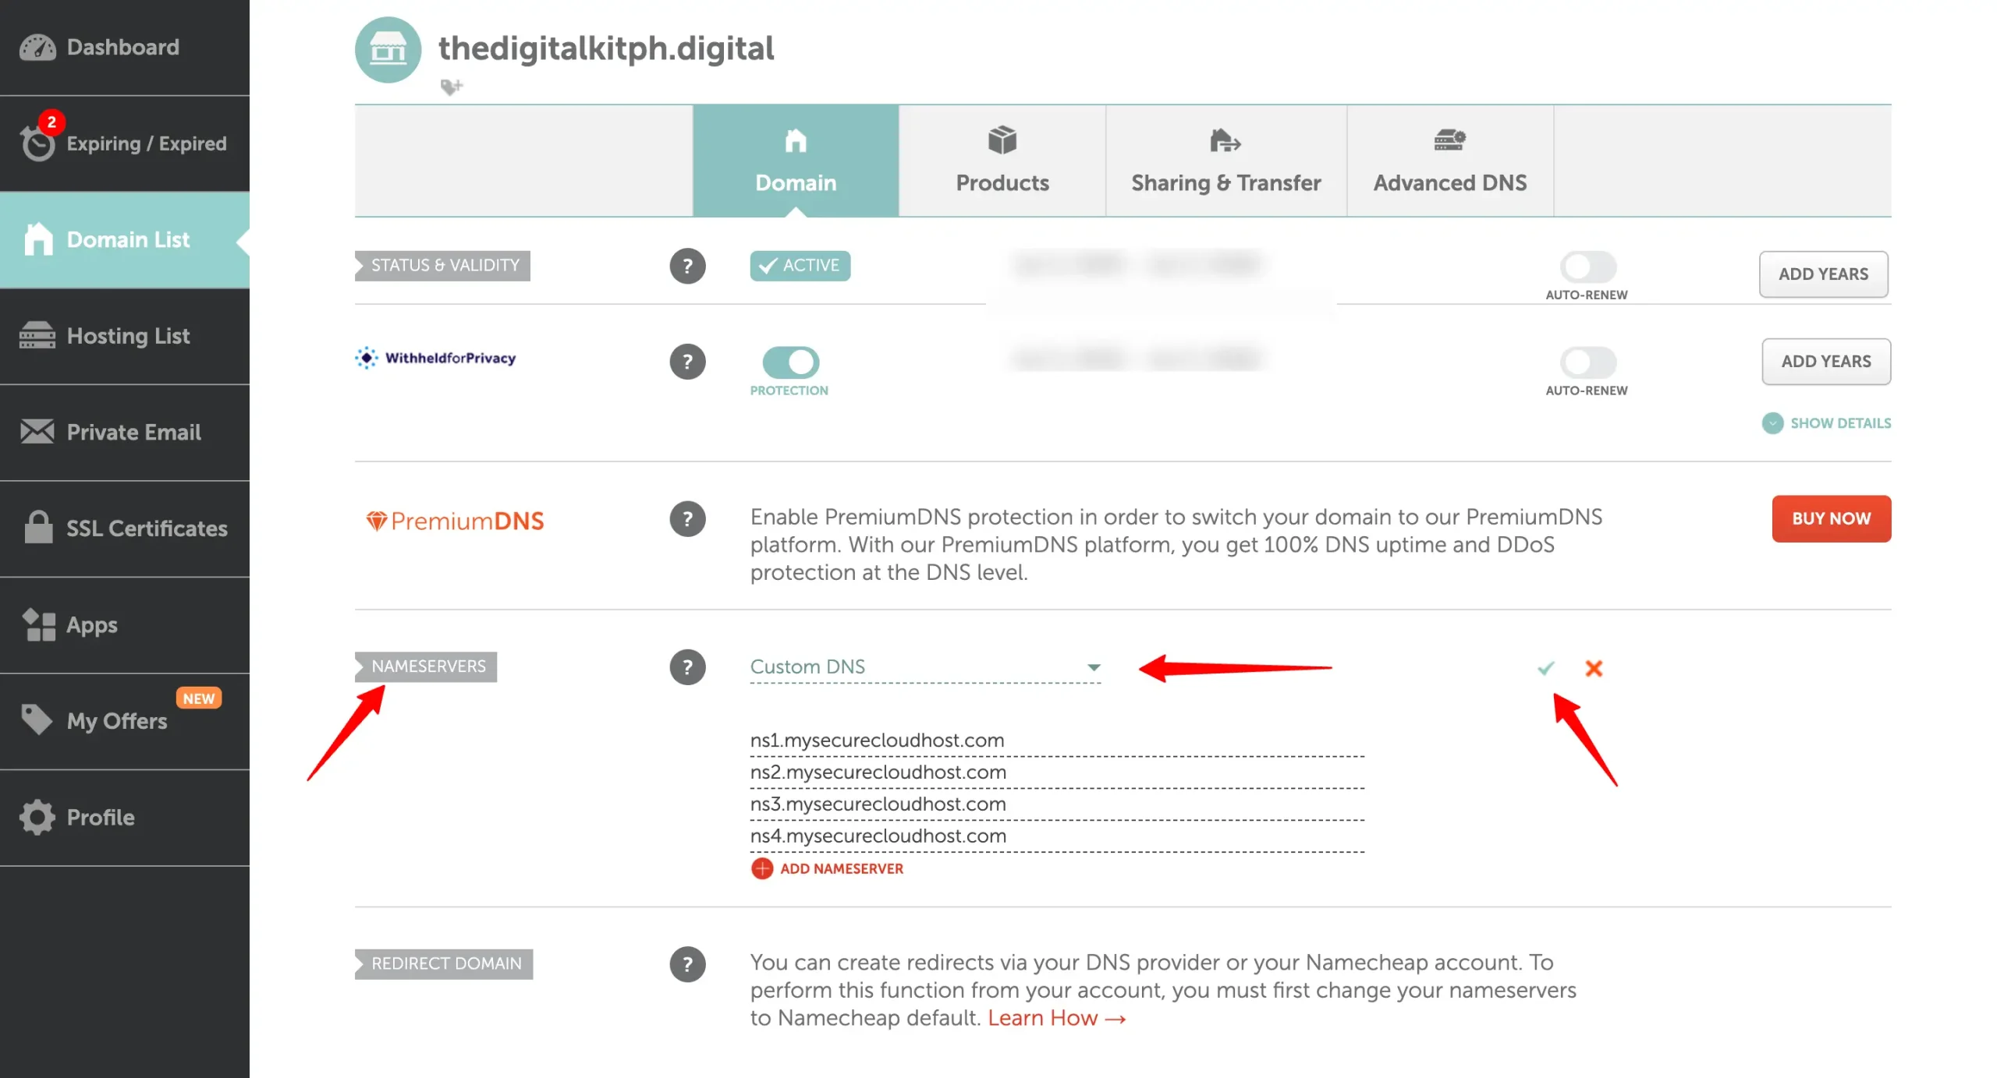The image size is (1997, 1078).
Task: Click the question mark beside Nameservers
Action: (687, 667)
